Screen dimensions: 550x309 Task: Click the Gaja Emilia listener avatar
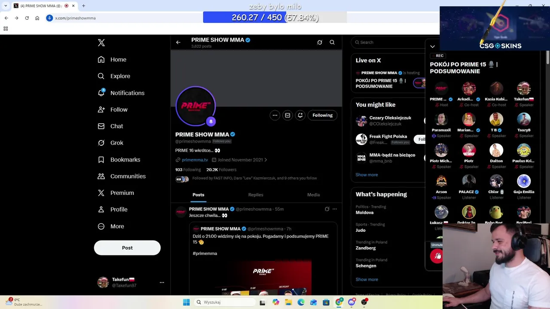[524, 182]
